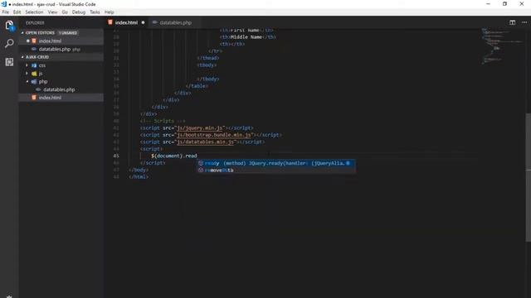Click the Scripts comment line

click(x=163, y=121)
